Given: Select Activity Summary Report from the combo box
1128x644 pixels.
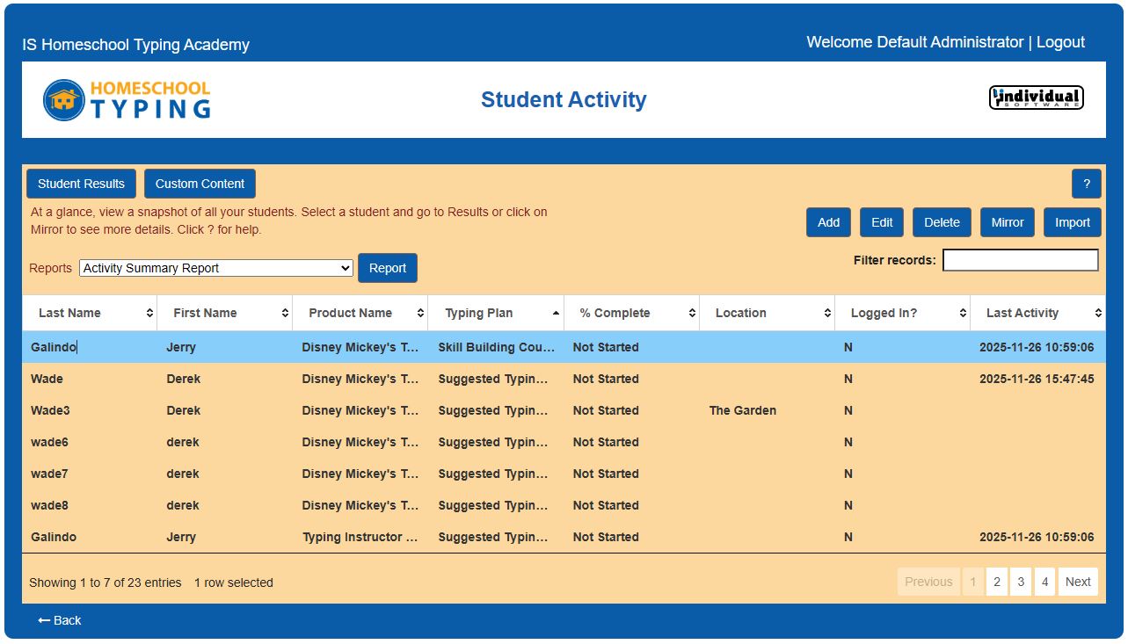Looking at the screenshot, I should (215, 268).
